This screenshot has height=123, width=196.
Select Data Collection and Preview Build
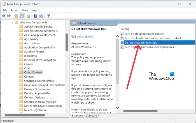[44, 85]
